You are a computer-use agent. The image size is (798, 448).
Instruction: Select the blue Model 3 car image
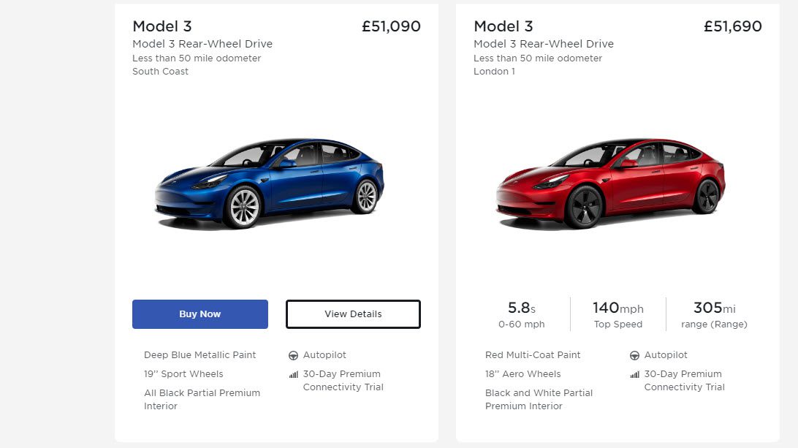[268, 183]
